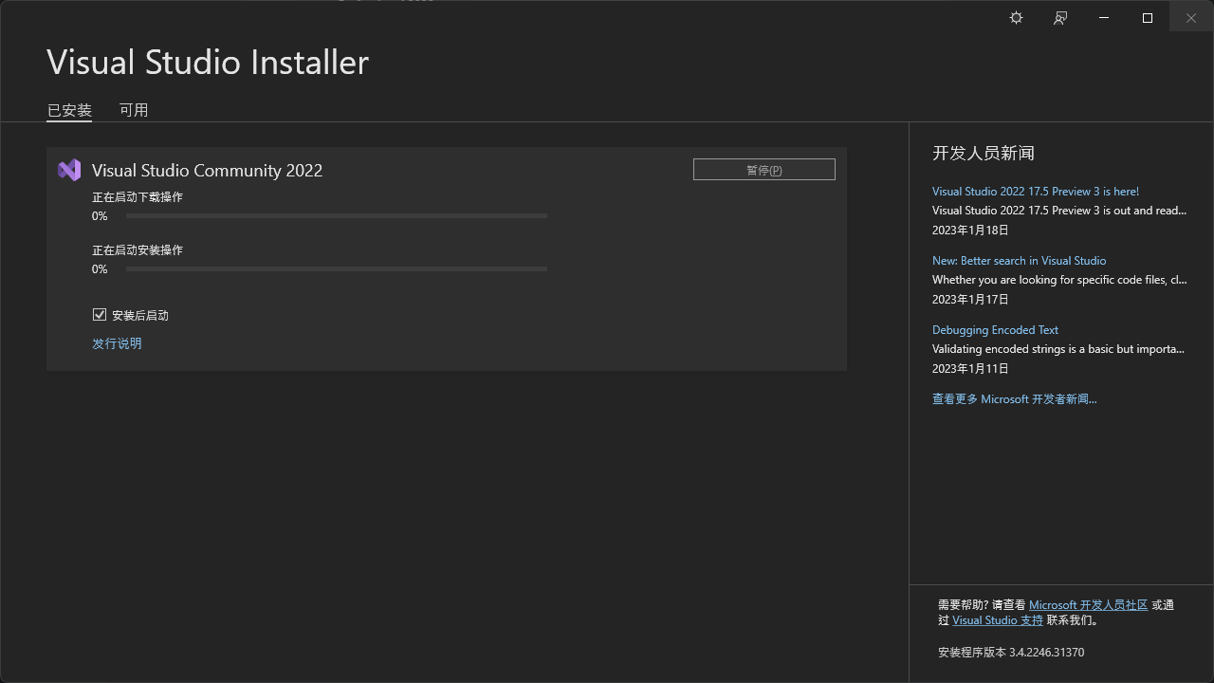Read the Debugging Encoded Text article
The height and width of the screenshot is (683, 1214).
995,329
